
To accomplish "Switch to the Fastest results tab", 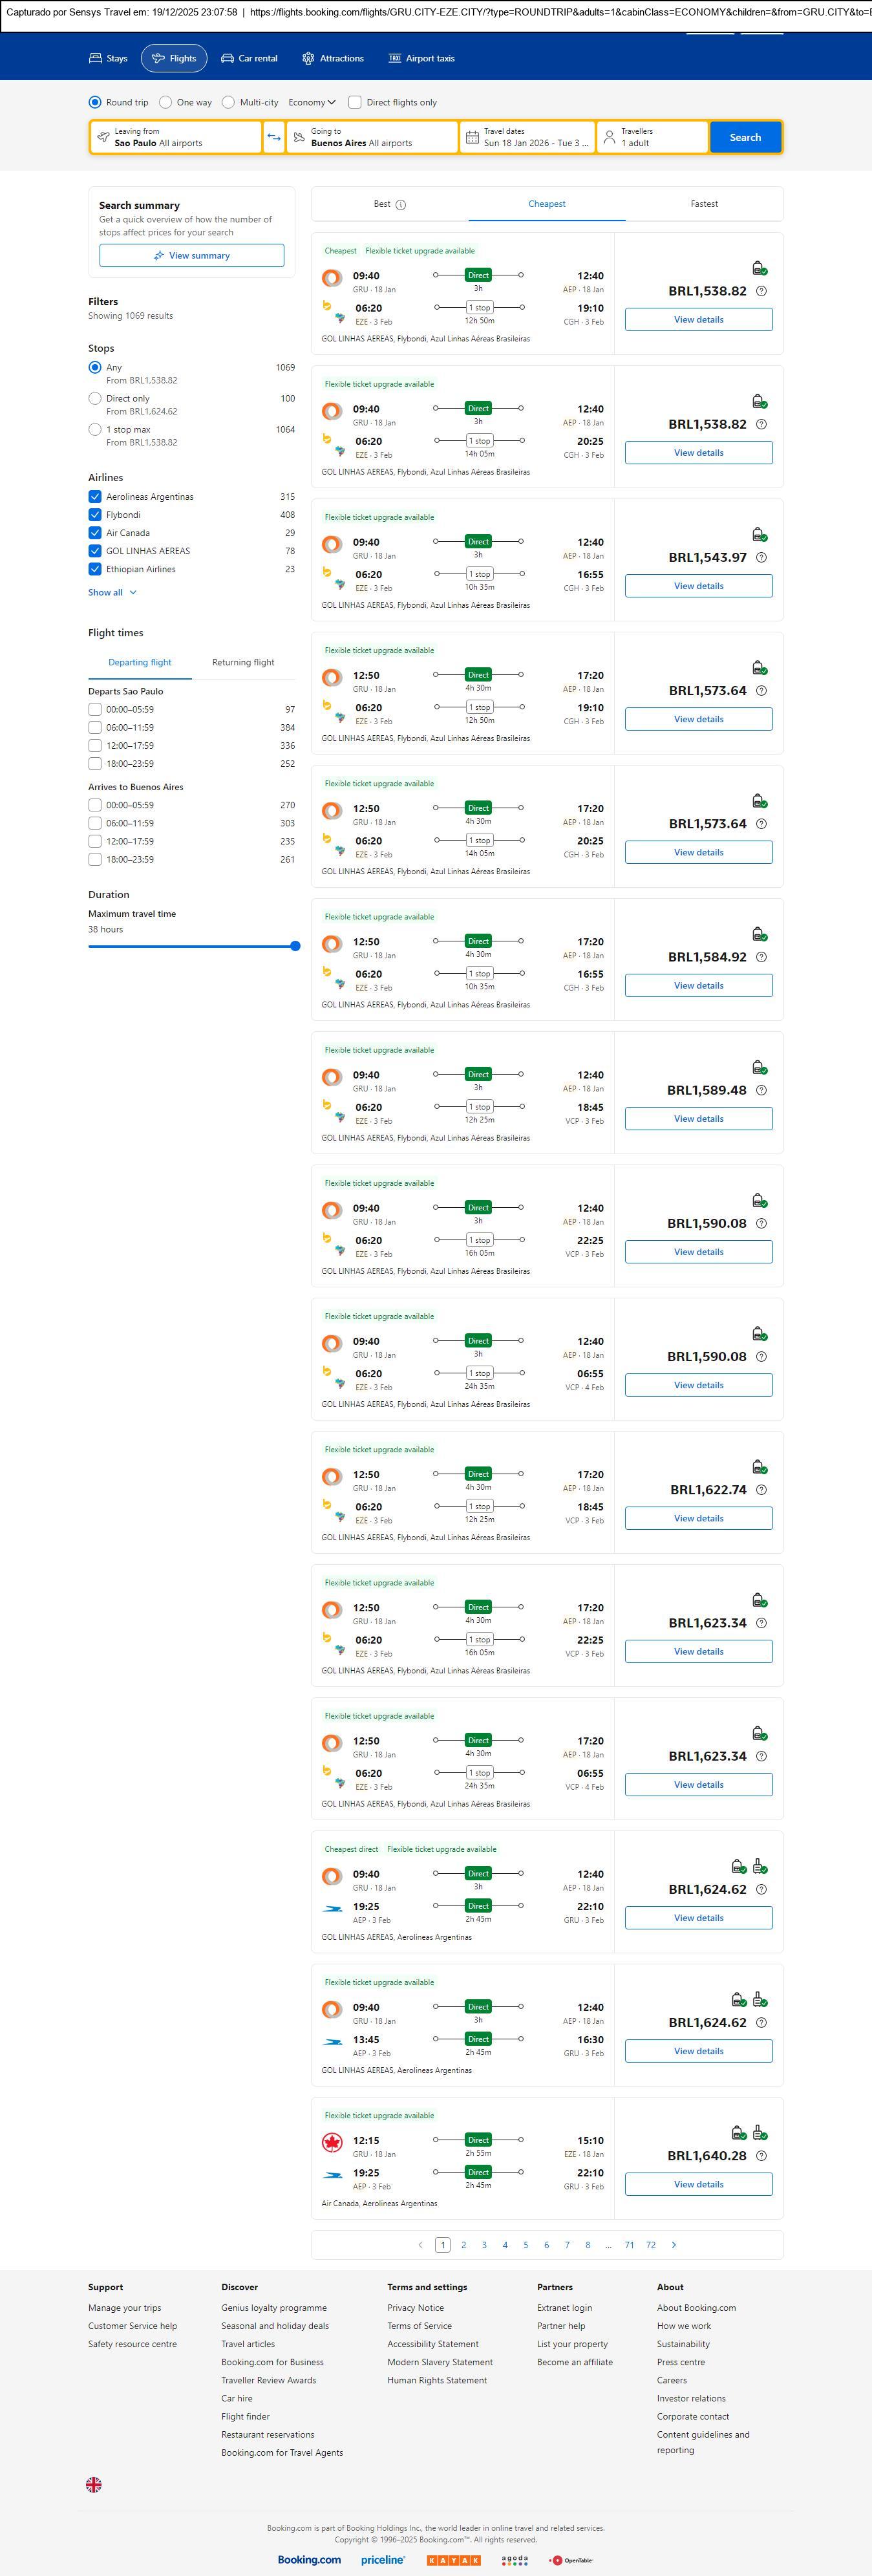I will (704, 204).
